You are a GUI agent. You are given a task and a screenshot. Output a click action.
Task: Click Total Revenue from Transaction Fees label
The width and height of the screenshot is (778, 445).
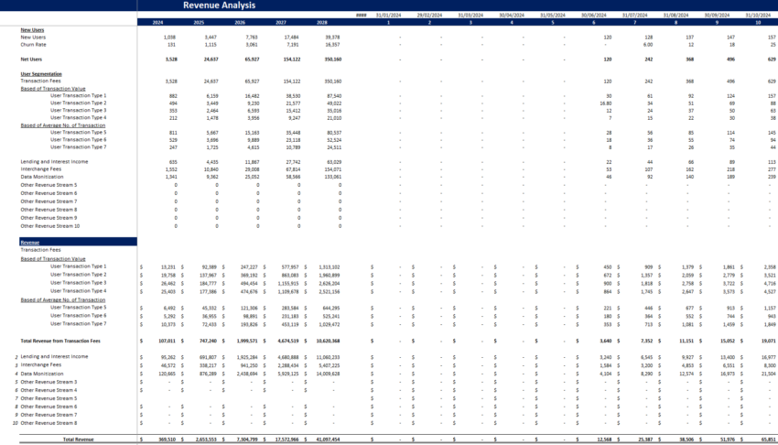click(x=60, y=341)
